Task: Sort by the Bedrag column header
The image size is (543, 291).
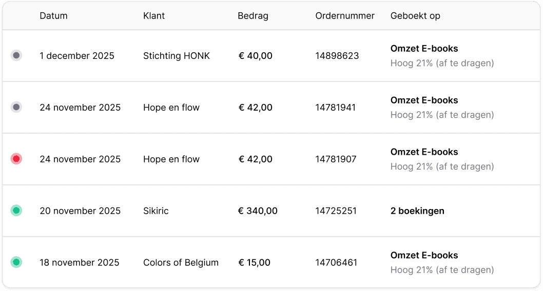Action: coord(253,16)
